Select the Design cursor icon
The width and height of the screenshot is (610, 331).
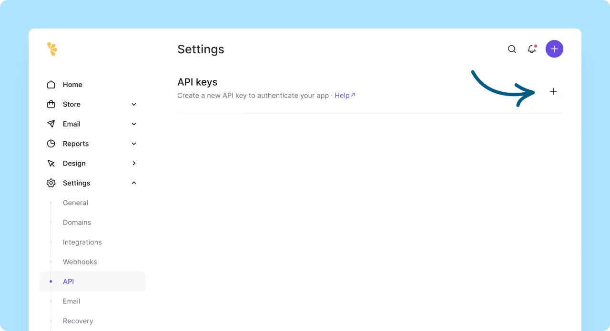pos(51,163)
